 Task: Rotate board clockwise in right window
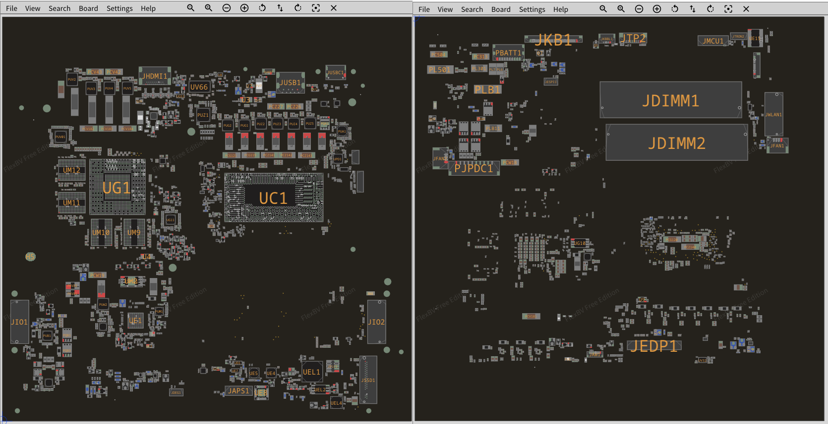point(710,9)
